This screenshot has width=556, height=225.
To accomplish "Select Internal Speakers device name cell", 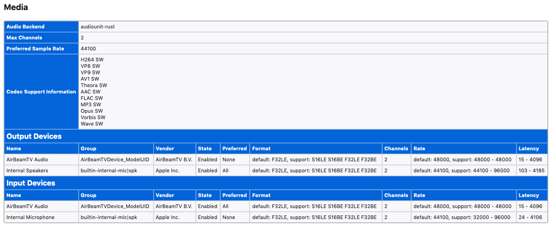I will tap(27, 170).
